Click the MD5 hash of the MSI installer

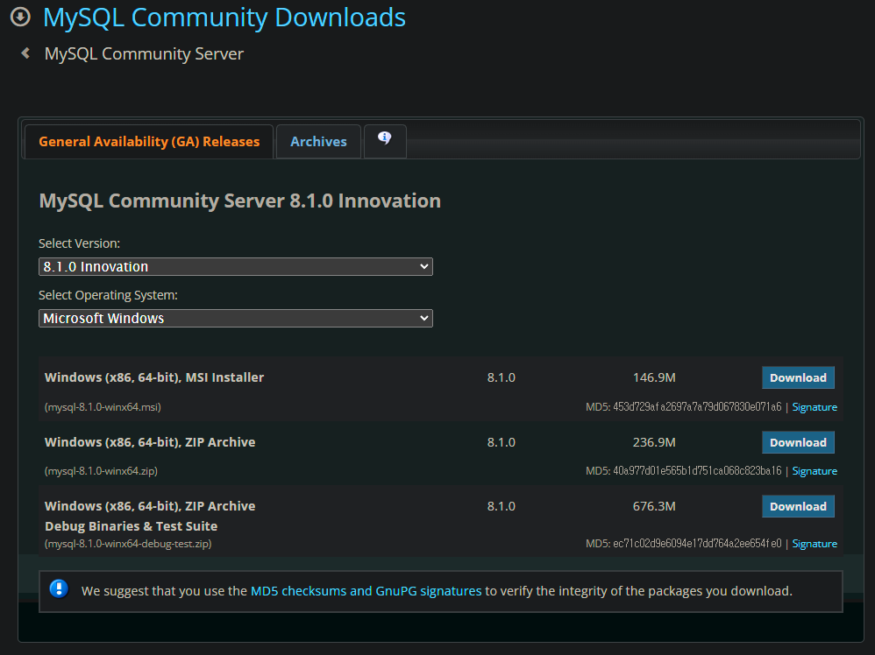(697, 407)
